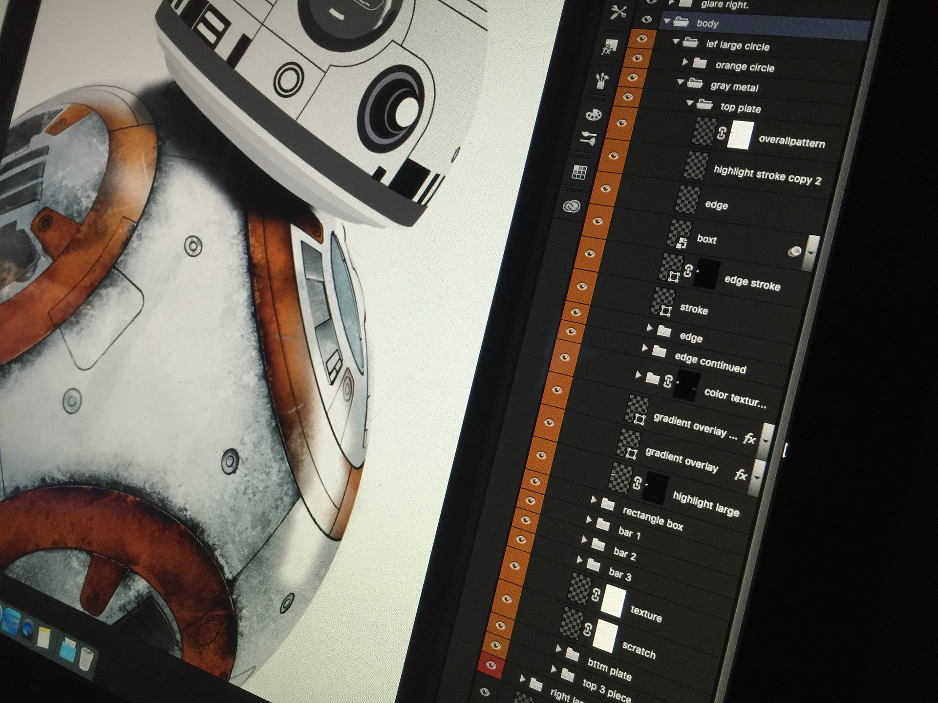The height and width of the screenshot is (703, 938).
Task: Expand the rectangle box group
Action: [594, 499]
